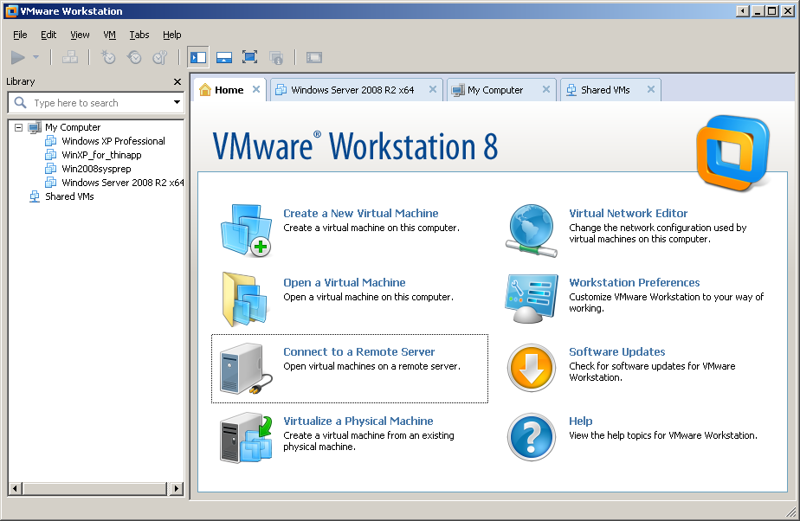The width and height of the screenshot is (800, 521).
Task: Click the Virtualize a Physical Machine icon
Action: [x=246, y=438]
